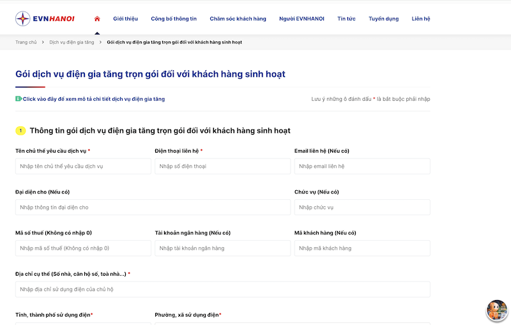Screen dimensions: 511x325
Task: Select the Email liên hệ text box
Action: pos(362,166)
